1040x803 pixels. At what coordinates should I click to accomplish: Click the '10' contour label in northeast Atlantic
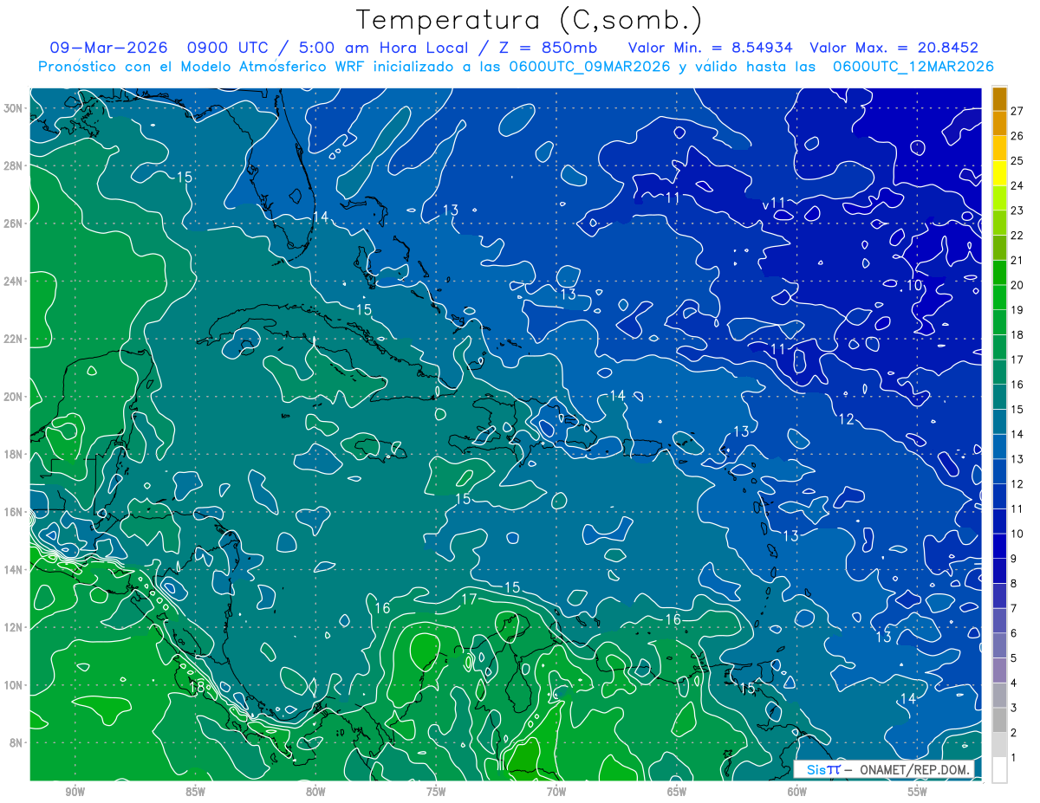click(x=914, y=285)
